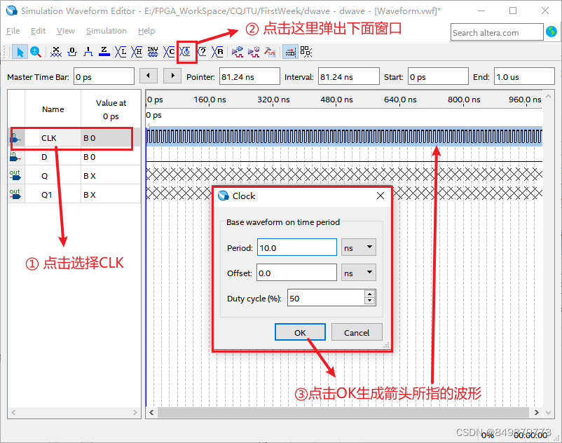Maximize the Simulation Waveform Editor window
This screenshot has height=443, width=562.
click(513, 11)
